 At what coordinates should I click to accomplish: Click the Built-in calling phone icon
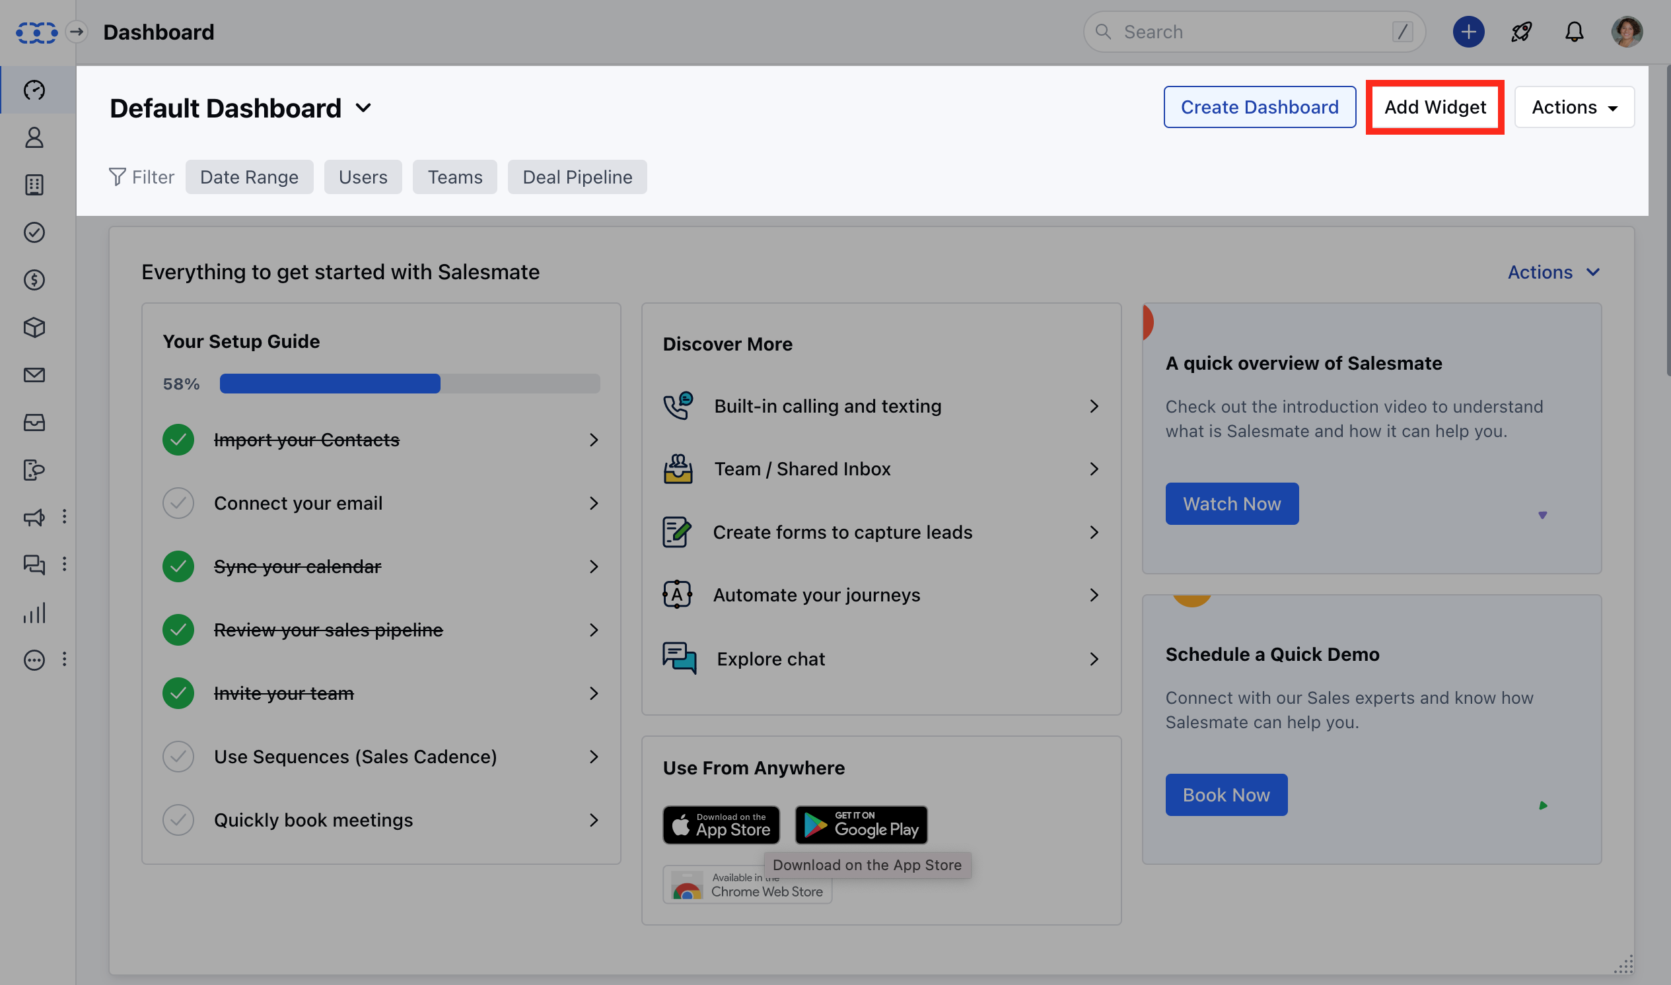point(678,405)
